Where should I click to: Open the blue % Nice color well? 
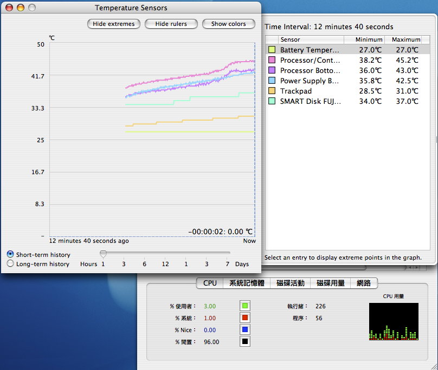245,330
